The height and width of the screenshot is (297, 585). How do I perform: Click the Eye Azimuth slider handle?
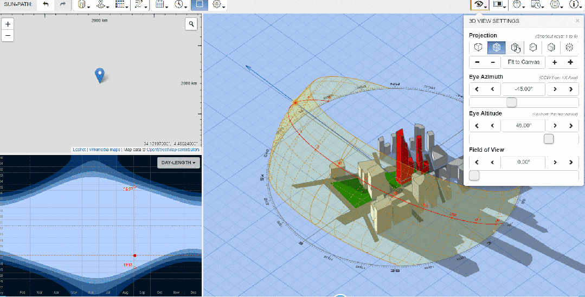(x=511, y=102)
